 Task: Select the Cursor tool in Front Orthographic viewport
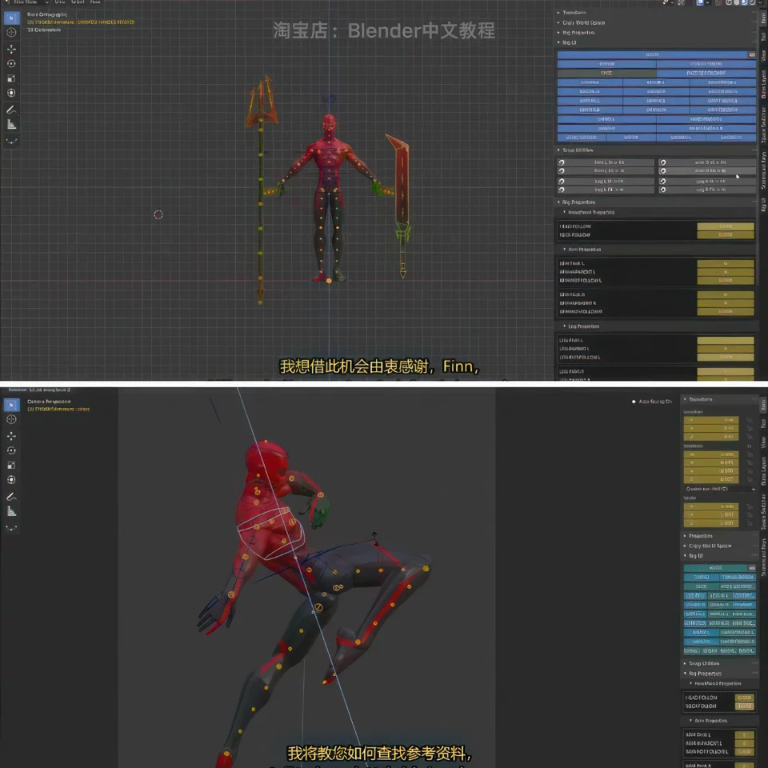pyautogui.click(x=11, y=32)
